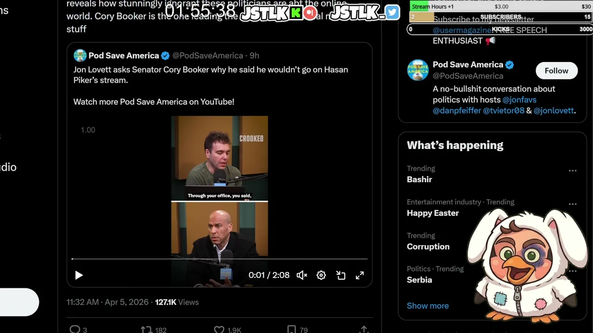Expand video to fullscreen
This screenshot has width=593, height=333.
click(360, 275)
